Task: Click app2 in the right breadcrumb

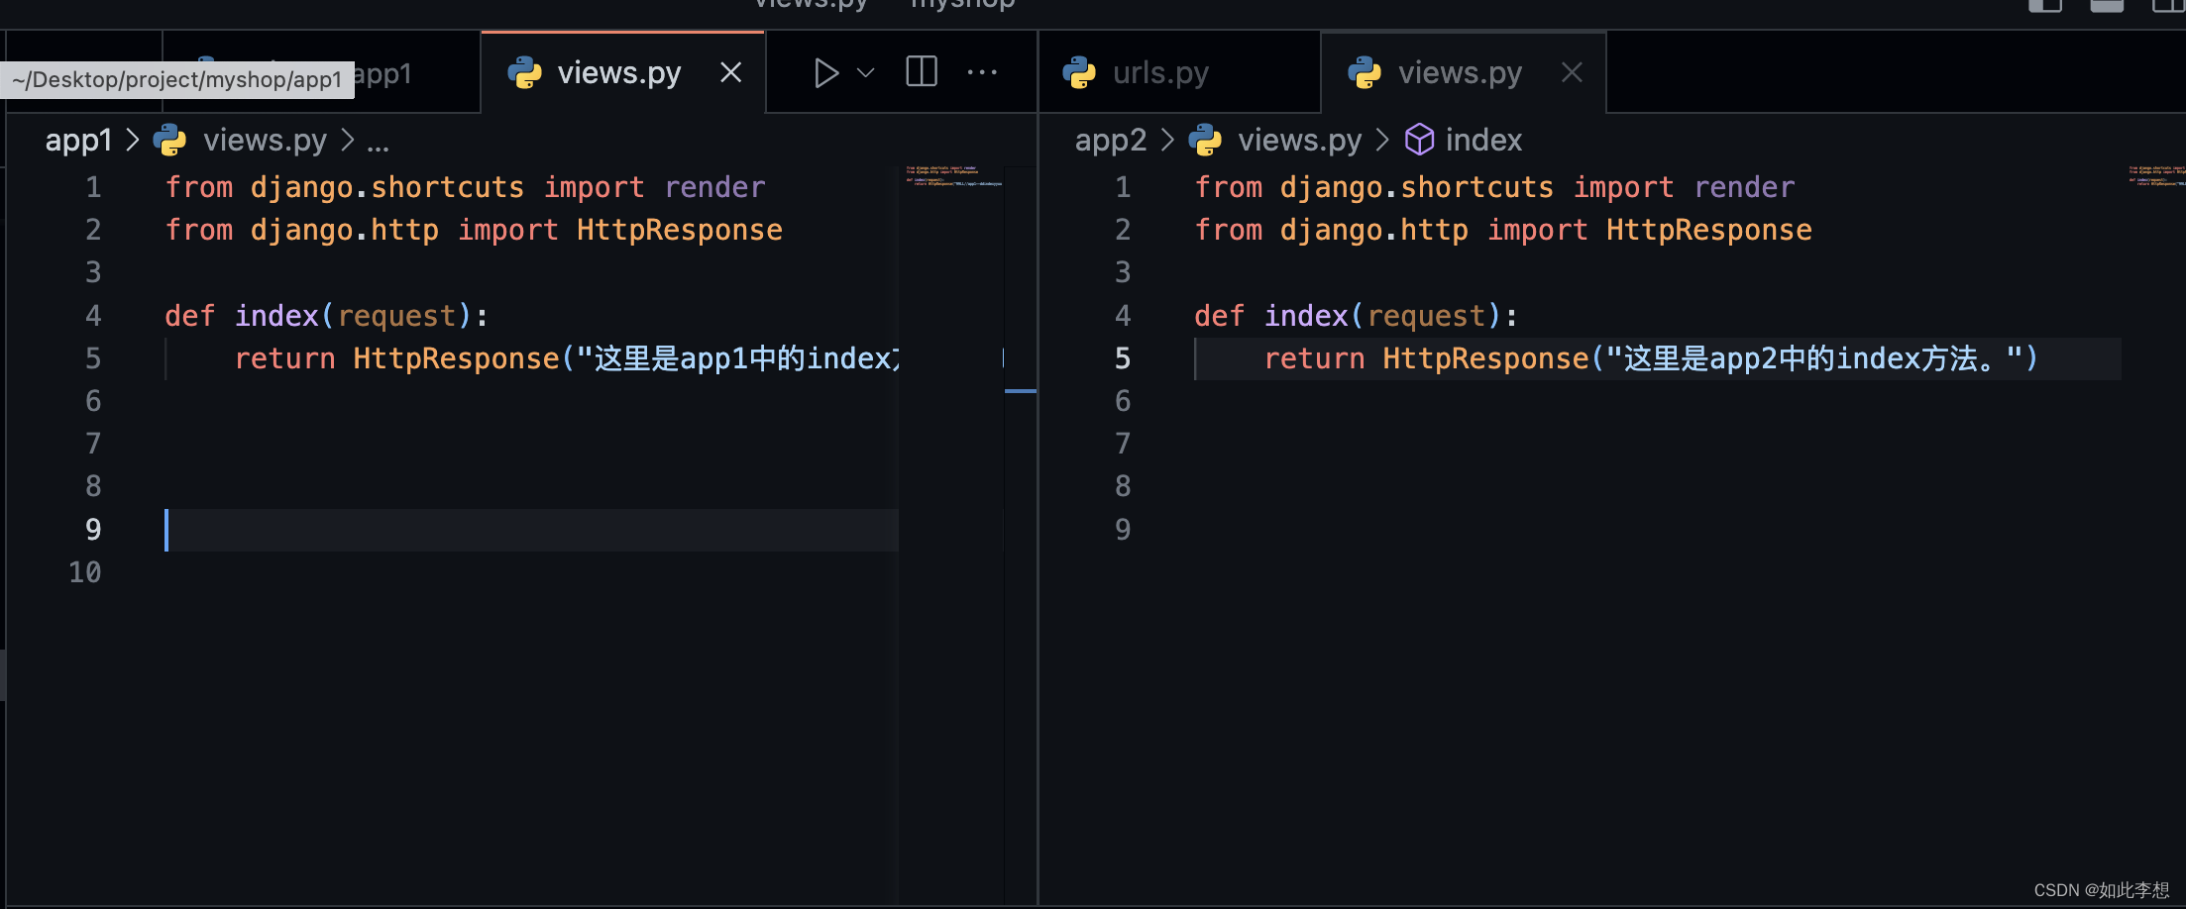Action: pyautogui.click(x=1111, y=141)
